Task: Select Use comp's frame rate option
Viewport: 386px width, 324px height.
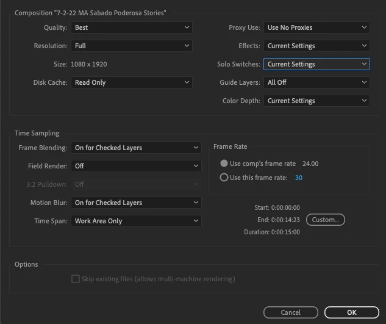Action: coord(224,164)
